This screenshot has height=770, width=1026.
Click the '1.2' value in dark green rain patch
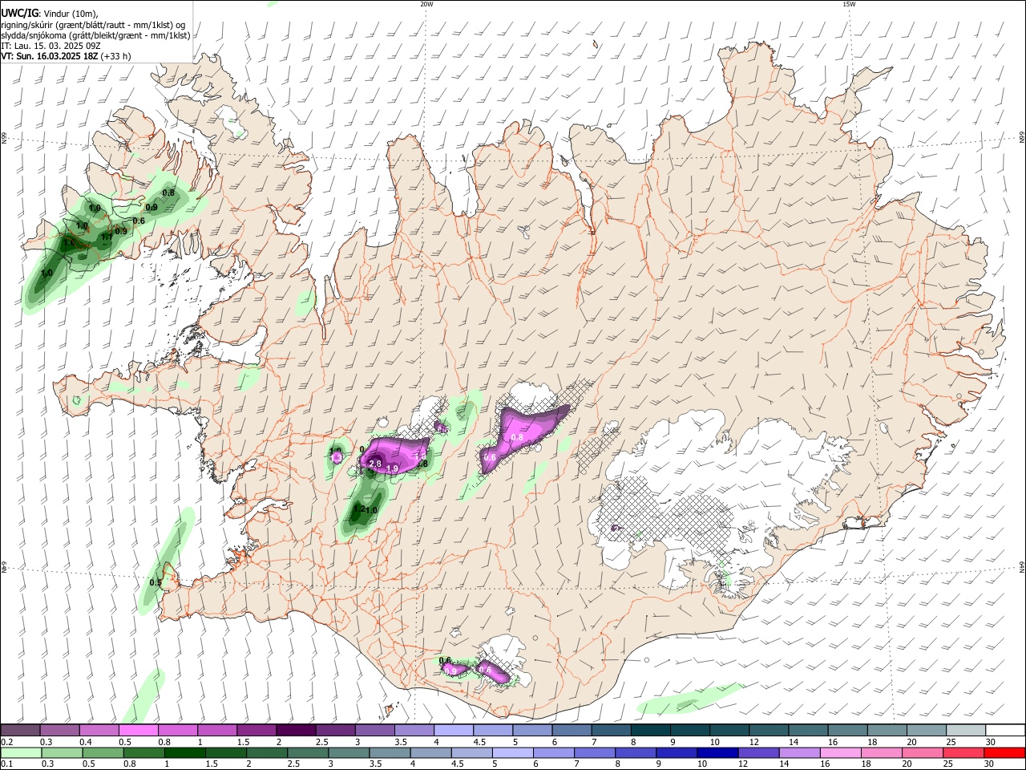click(359, 509)
